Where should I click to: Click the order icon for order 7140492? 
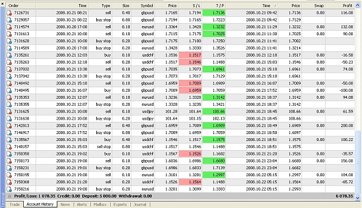pyautogui.click(x=9, y=83)
